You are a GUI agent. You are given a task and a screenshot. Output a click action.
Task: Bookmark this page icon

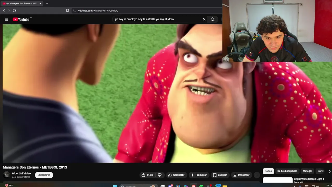tap(67, 11)
